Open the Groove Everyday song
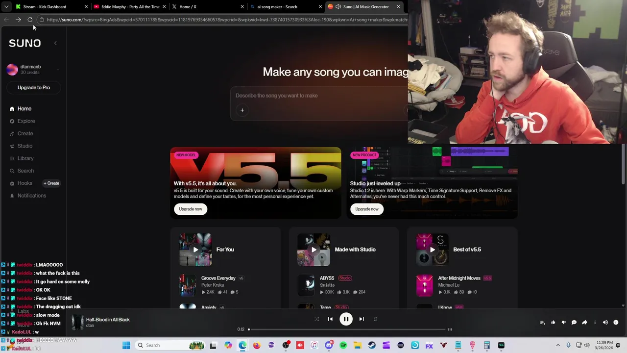 point(218,278)
